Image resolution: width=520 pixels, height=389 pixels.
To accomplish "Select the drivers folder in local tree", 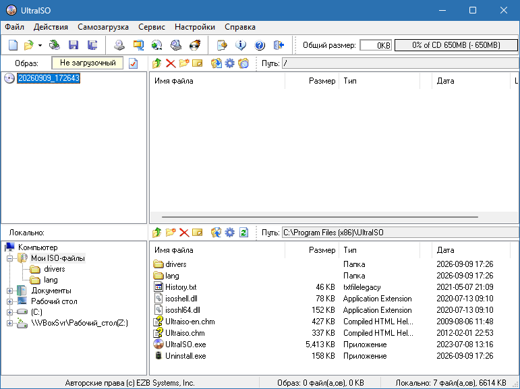I will tap(55, 269).
